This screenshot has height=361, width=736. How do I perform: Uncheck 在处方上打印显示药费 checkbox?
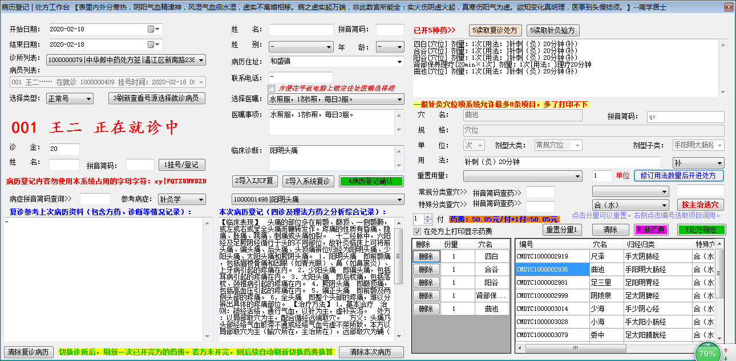pyautogui.click(x=418, y=231)
